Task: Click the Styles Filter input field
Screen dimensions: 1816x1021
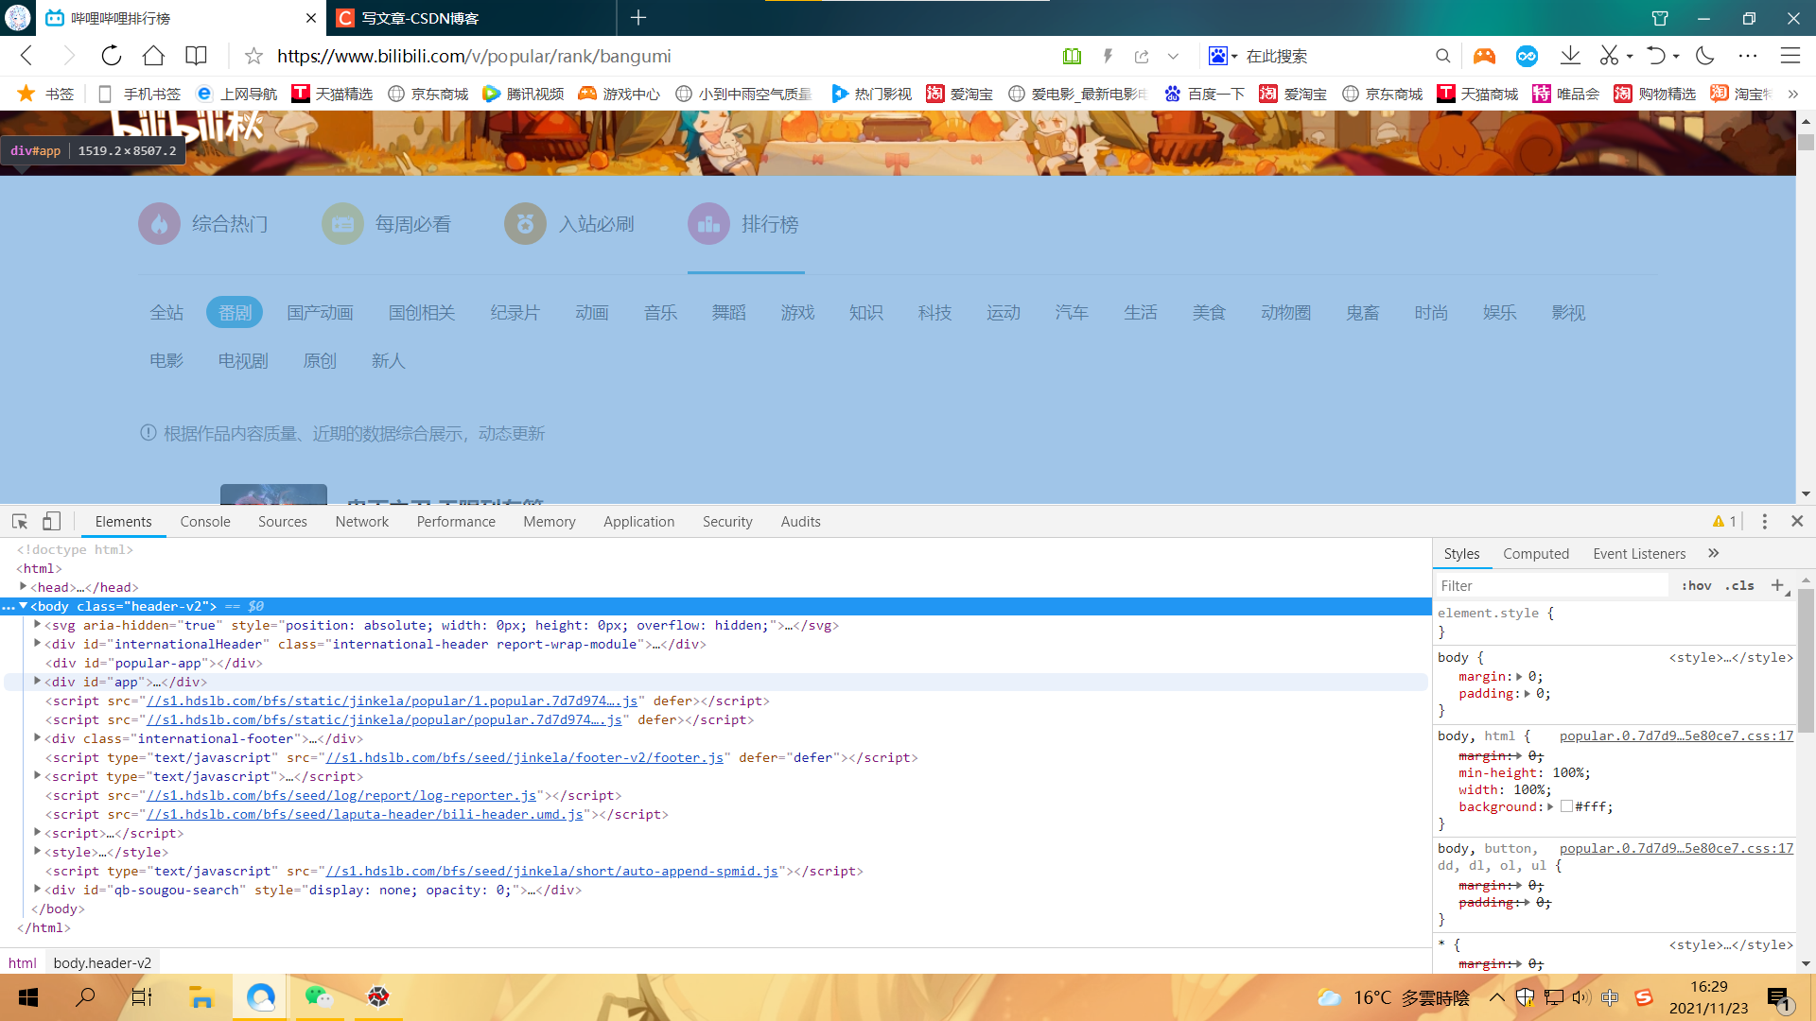Action: point(1551,585)
